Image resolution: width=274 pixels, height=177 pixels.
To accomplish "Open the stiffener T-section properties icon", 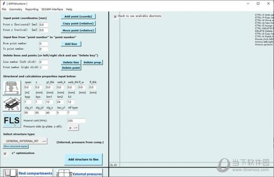I will pos(12,88).
